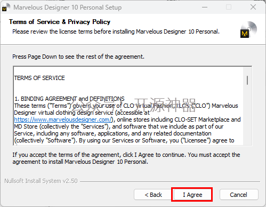Click the Terms of Service & Privacy Policy header

click(60, 22)
